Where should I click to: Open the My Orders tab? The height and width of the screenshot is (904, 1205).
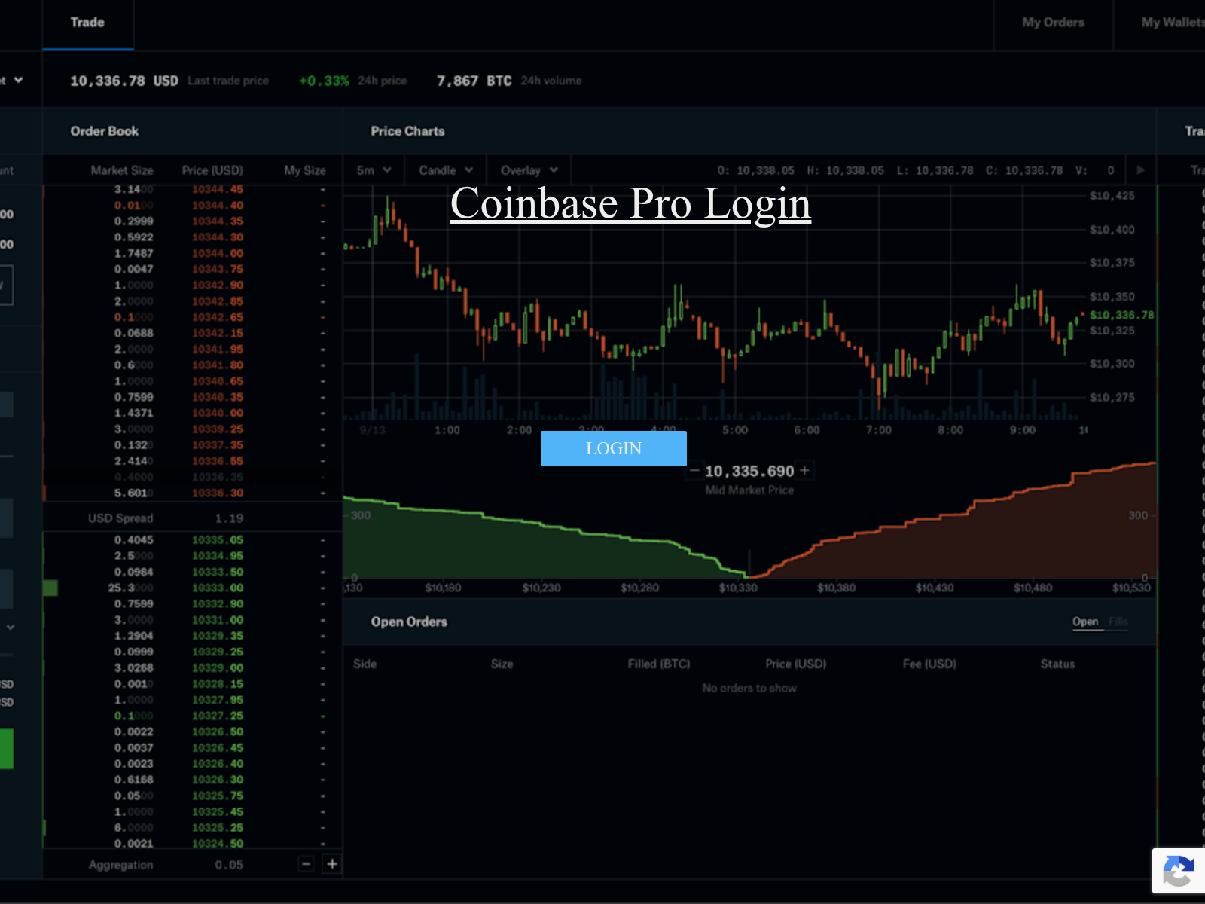click(1053, 23)
